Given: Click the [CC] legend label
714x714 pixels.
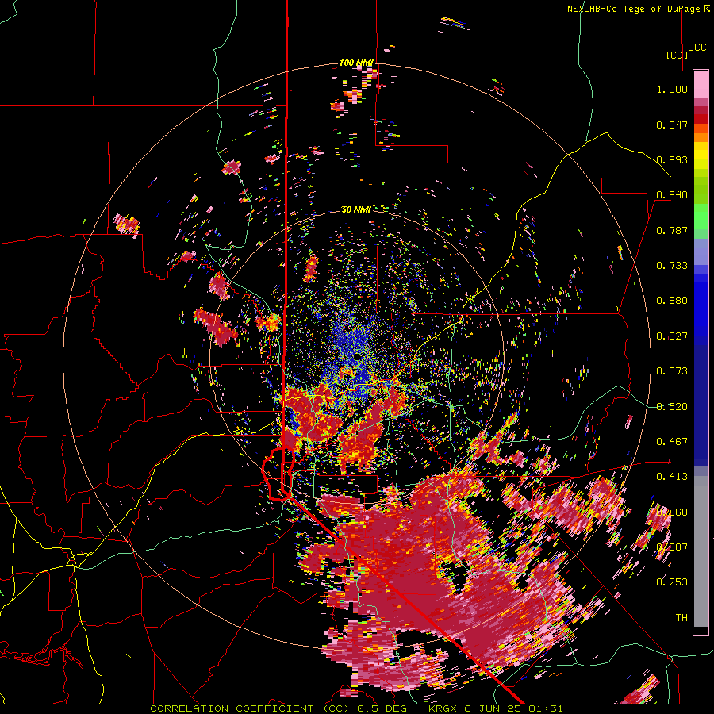Looking at the screenshot, I should [x=678, y=55].
